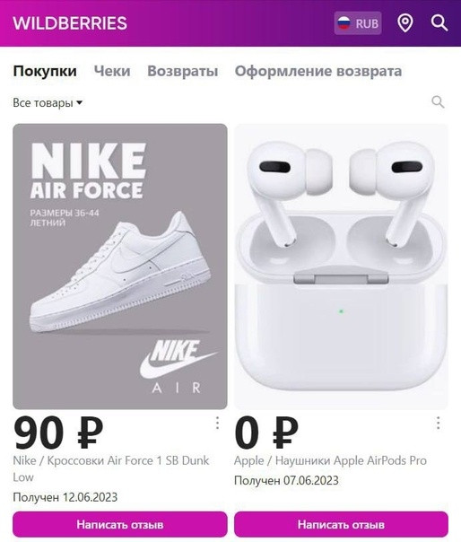Open the three-dot menu for Nike sneakers

point(217,423)
